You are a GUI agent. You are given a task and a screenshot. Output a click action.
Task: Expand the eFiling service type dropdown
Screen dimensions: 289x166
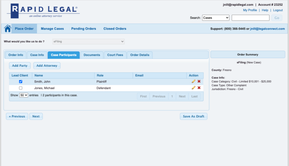pyautogui.click(x=88, y=41)
